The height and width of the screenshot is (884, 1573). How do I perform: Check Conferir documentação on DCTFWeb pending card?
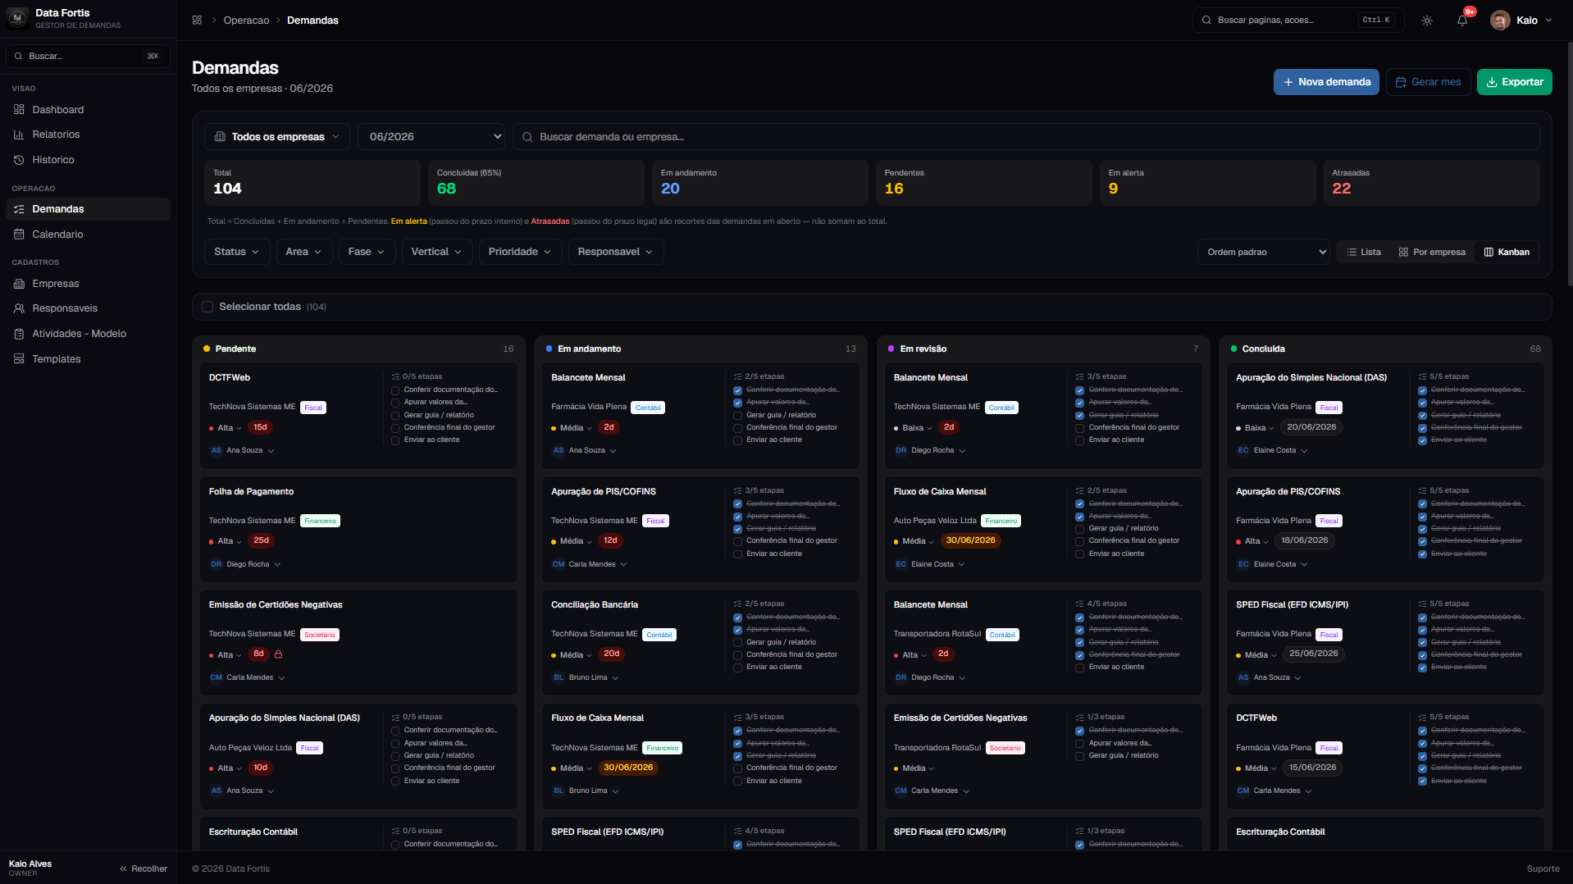coord(395,390)
